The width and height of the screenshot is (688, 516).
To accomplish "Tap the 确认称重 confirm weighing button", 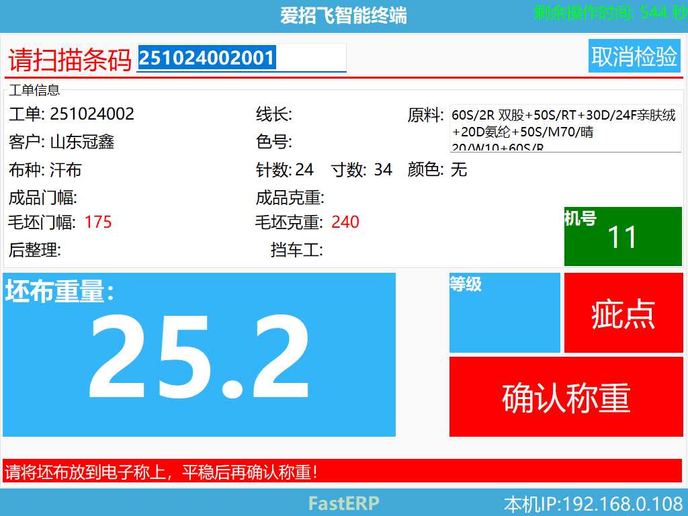I will pos(566,395).
